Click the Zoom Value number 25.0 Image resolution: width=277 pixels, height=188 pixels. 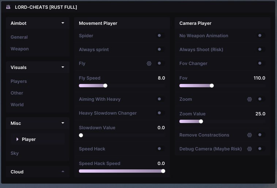[260, 114]
